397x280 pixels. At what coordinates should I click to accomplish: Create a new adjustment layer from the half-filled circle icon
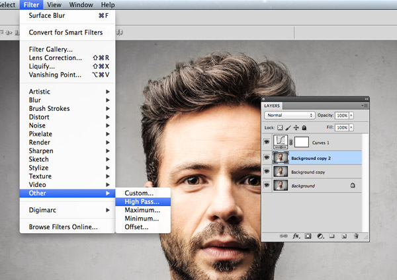coord(320,235)
